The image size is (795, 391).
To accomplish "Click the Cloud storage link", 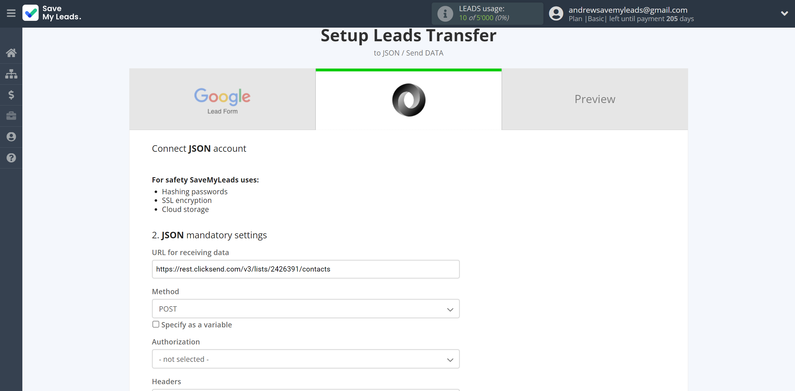I will click(184, 209).
